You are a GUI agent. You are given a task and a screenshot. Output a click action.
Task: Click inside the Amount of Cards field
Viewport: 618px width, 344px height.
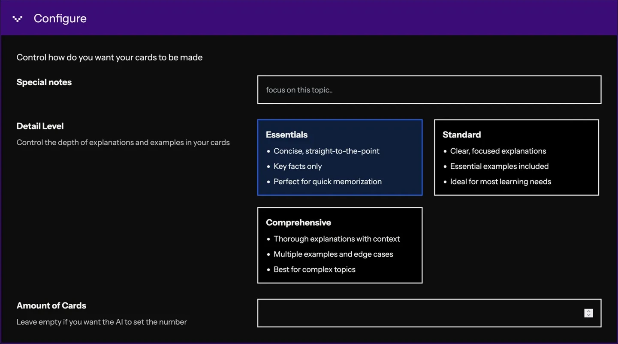pos(420,313)
